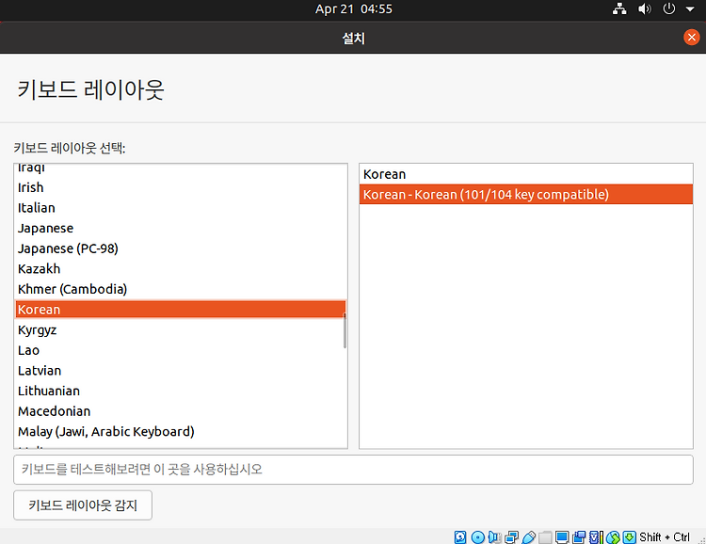The image size is (706, 544).
Task: Open the VirtualBox shared folders icon
Action: (x=545, y=537)
